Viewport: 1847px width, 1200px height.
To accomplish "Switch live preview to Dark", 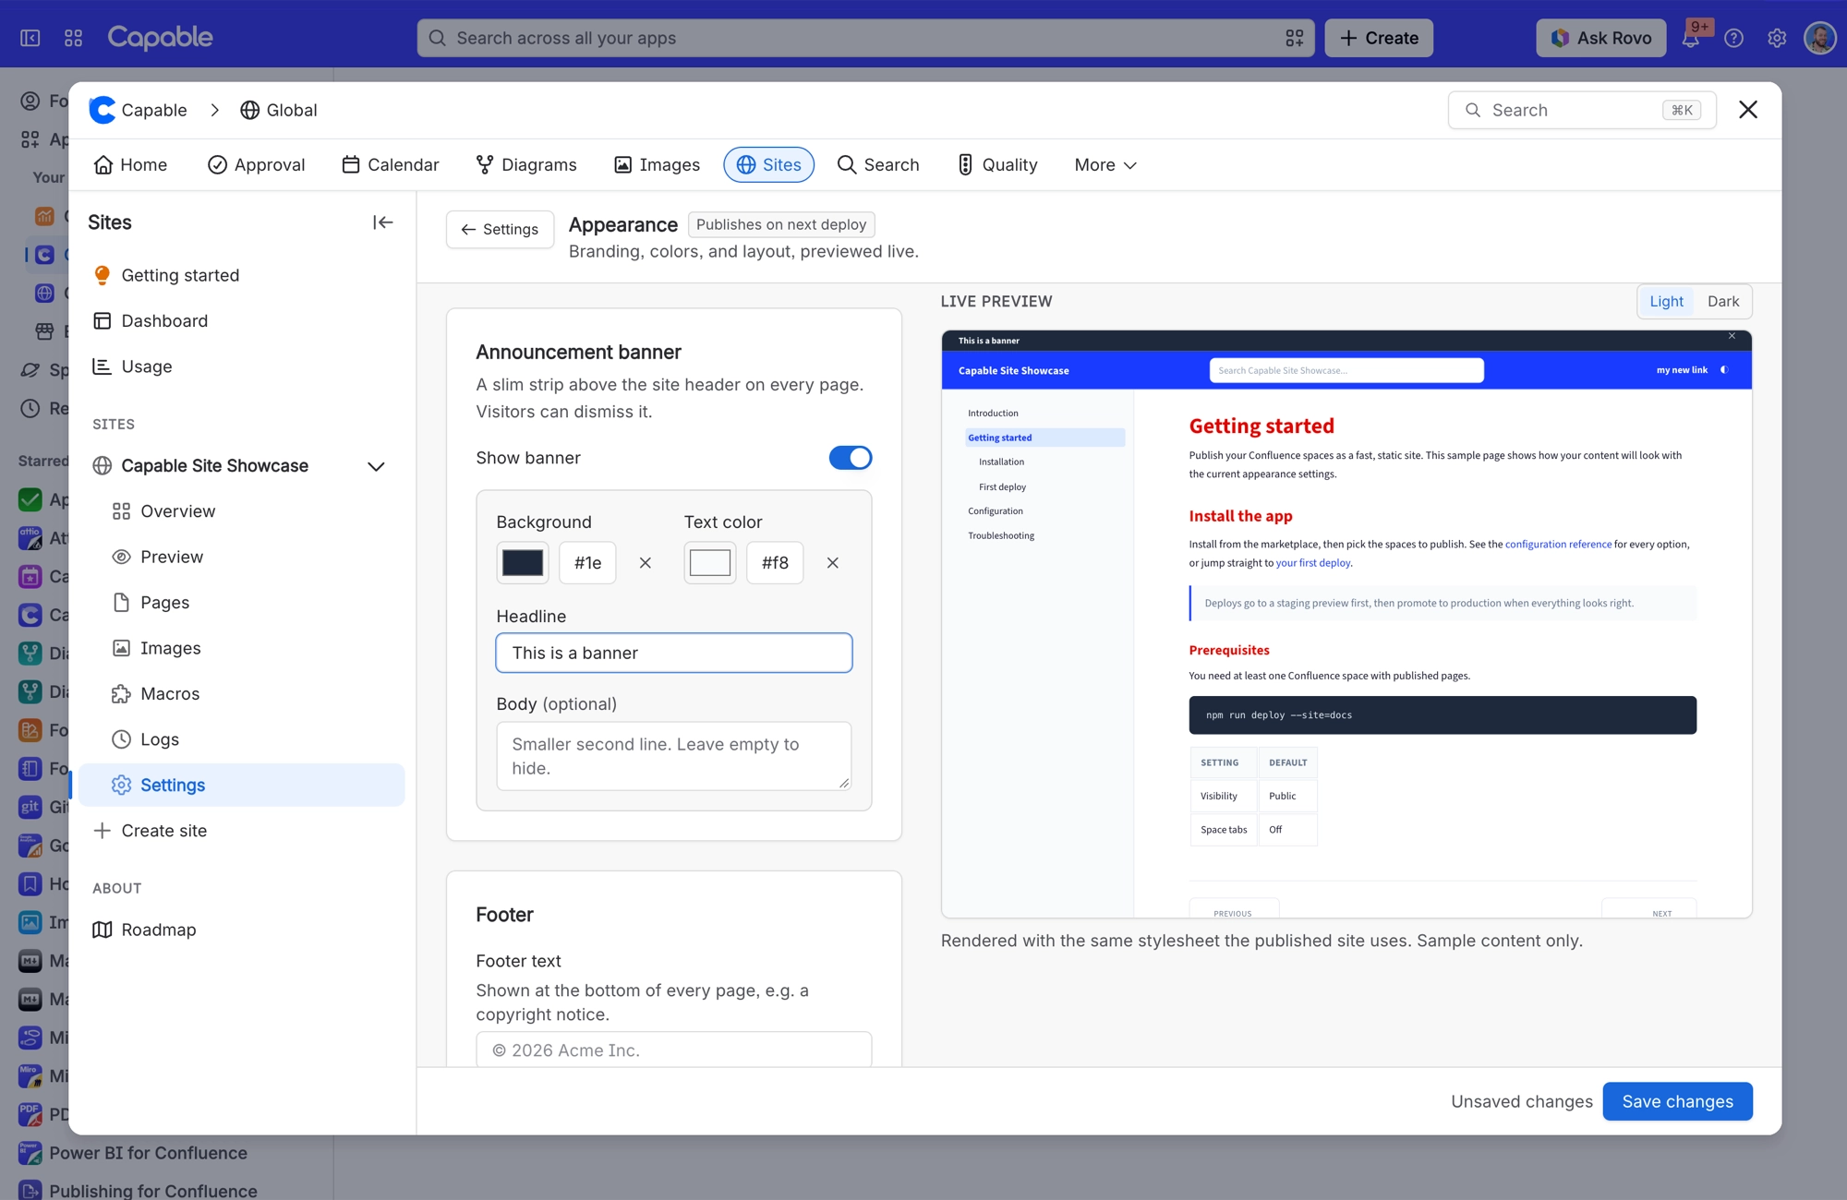I will [1723, 301].
